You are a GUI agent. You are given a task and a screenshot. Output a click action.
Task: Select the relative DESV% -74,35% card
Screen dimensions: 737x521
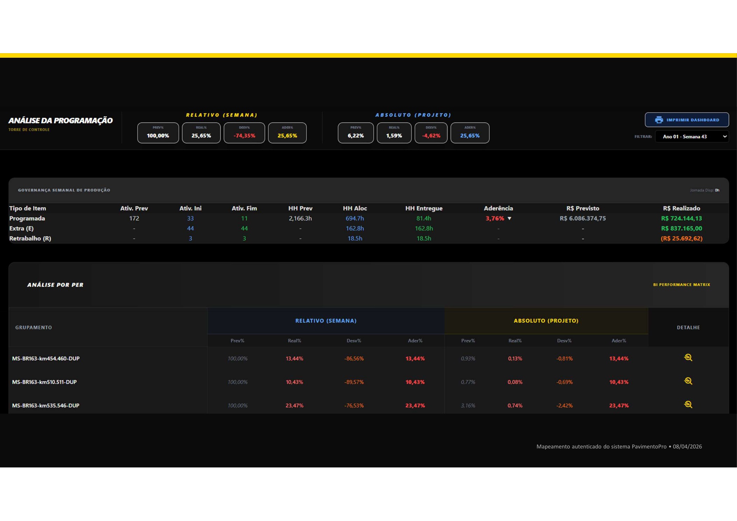coord(244,133)
